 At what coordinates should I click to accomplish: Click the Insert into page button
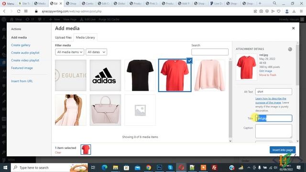[x=283, y=150]
